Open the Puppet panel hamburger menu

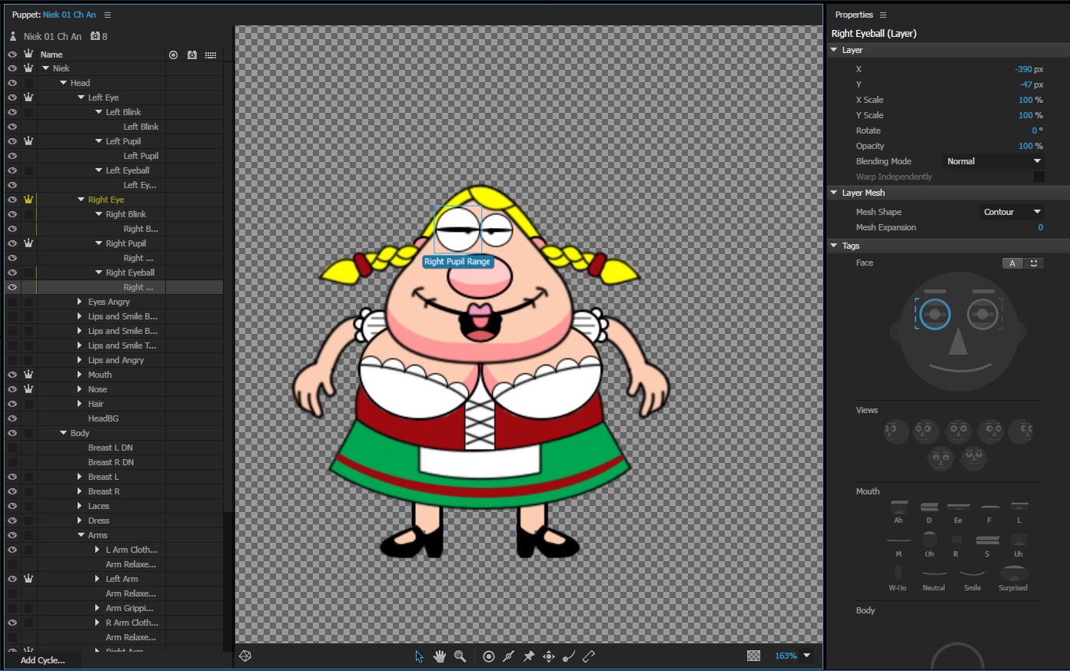point(108,15)
